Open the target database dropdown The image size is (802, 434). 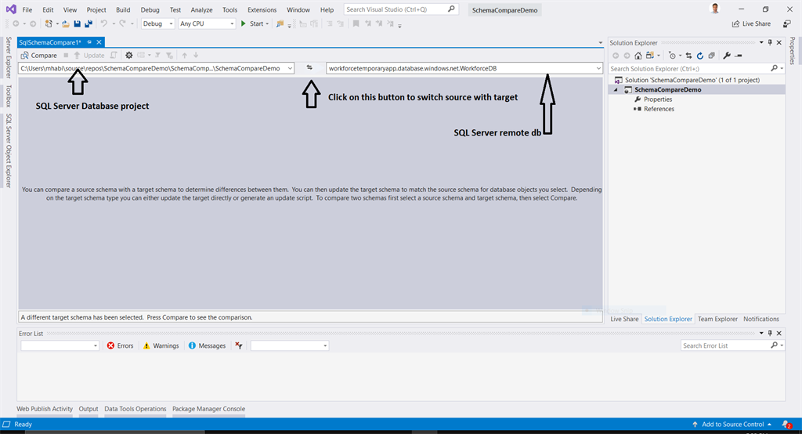598,68
